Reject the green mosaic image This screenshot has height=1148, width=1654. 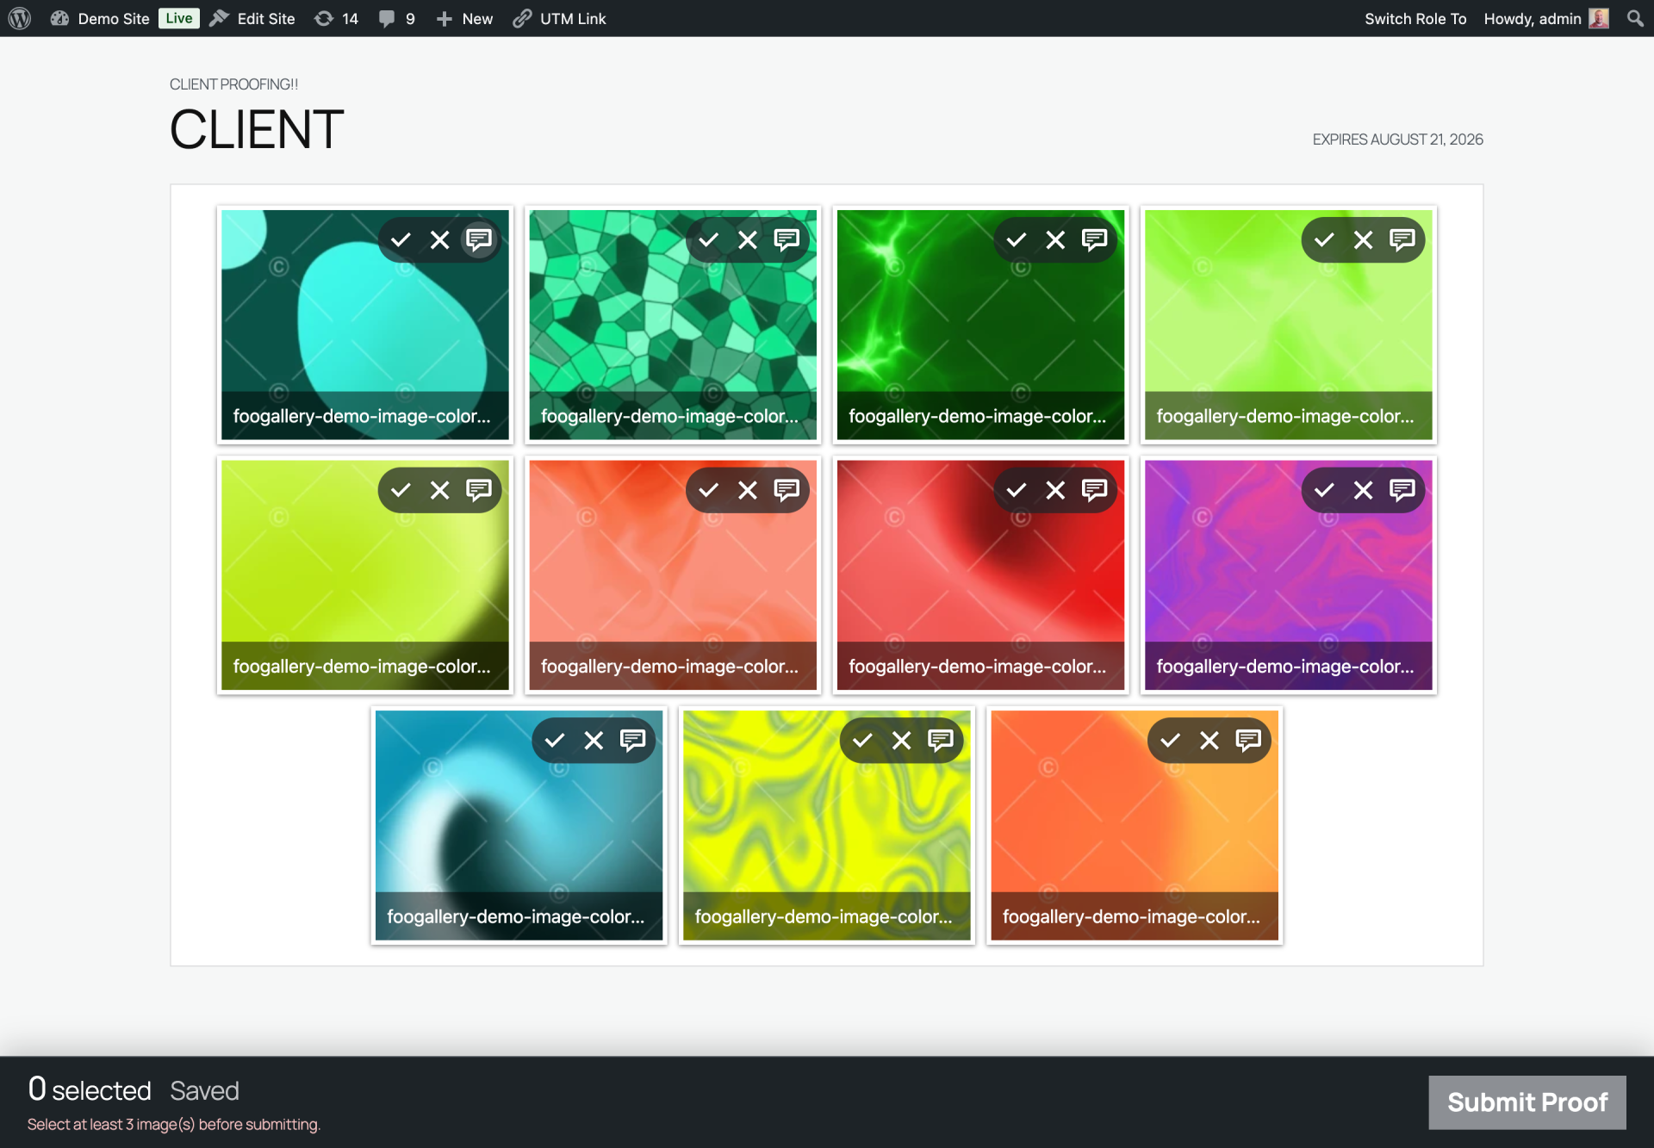[748, 239]
